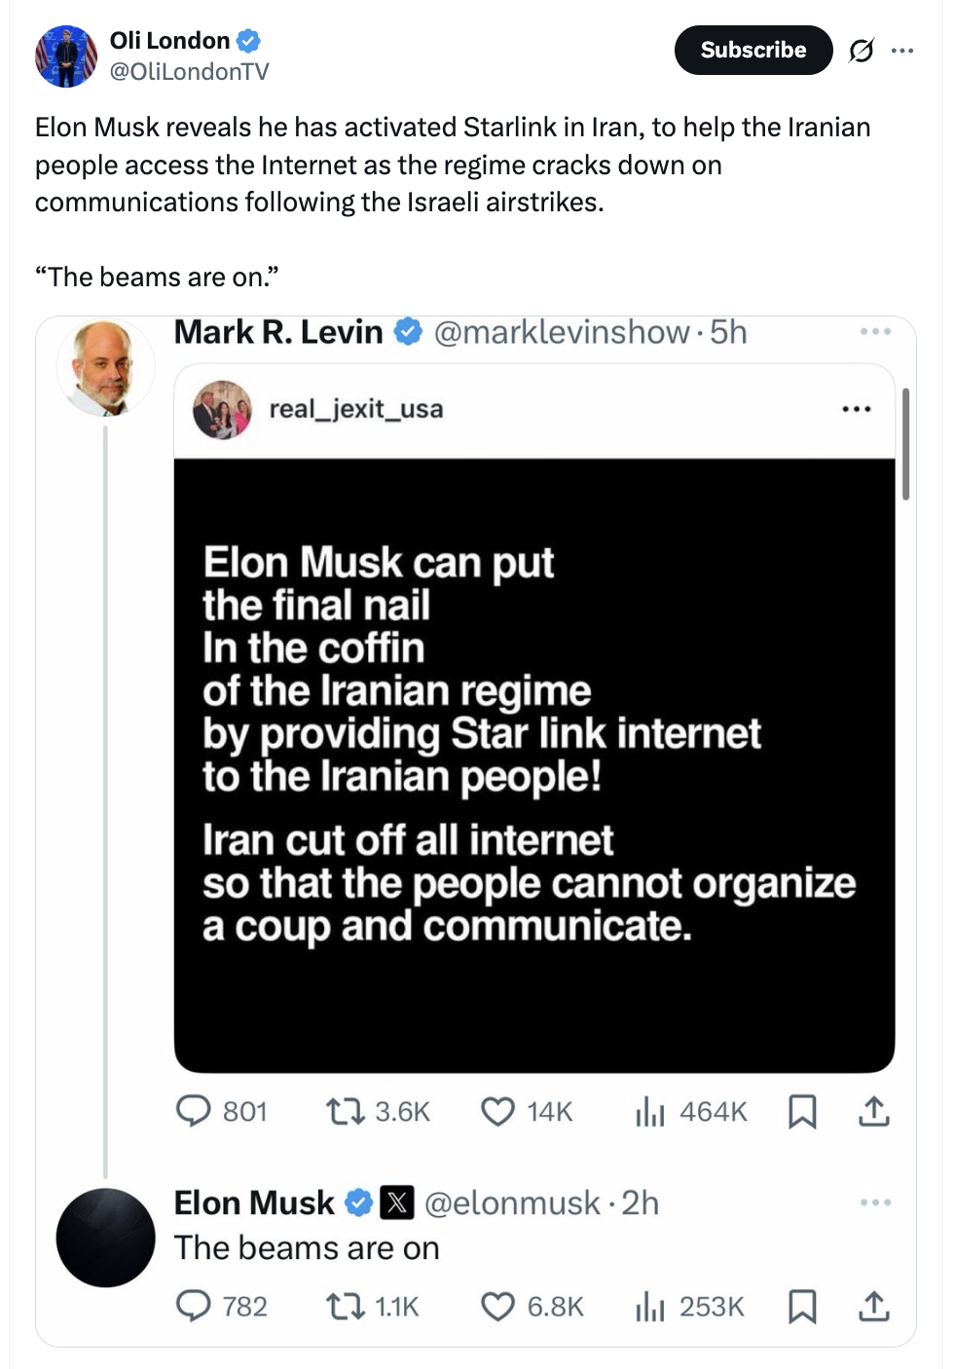Open Elon Musk tweet's more options
954x1369 pixels.
pyautogui.click(x=875, y=1202)
